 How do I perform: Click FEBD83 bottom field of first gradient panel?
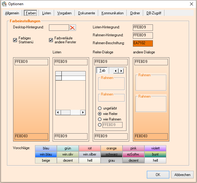31,136
